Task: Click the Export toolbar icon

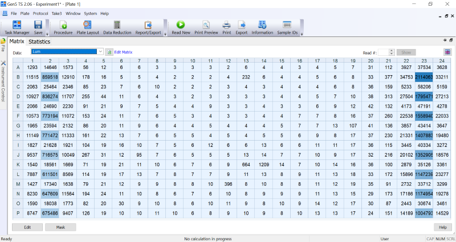Action: [242, 27]
